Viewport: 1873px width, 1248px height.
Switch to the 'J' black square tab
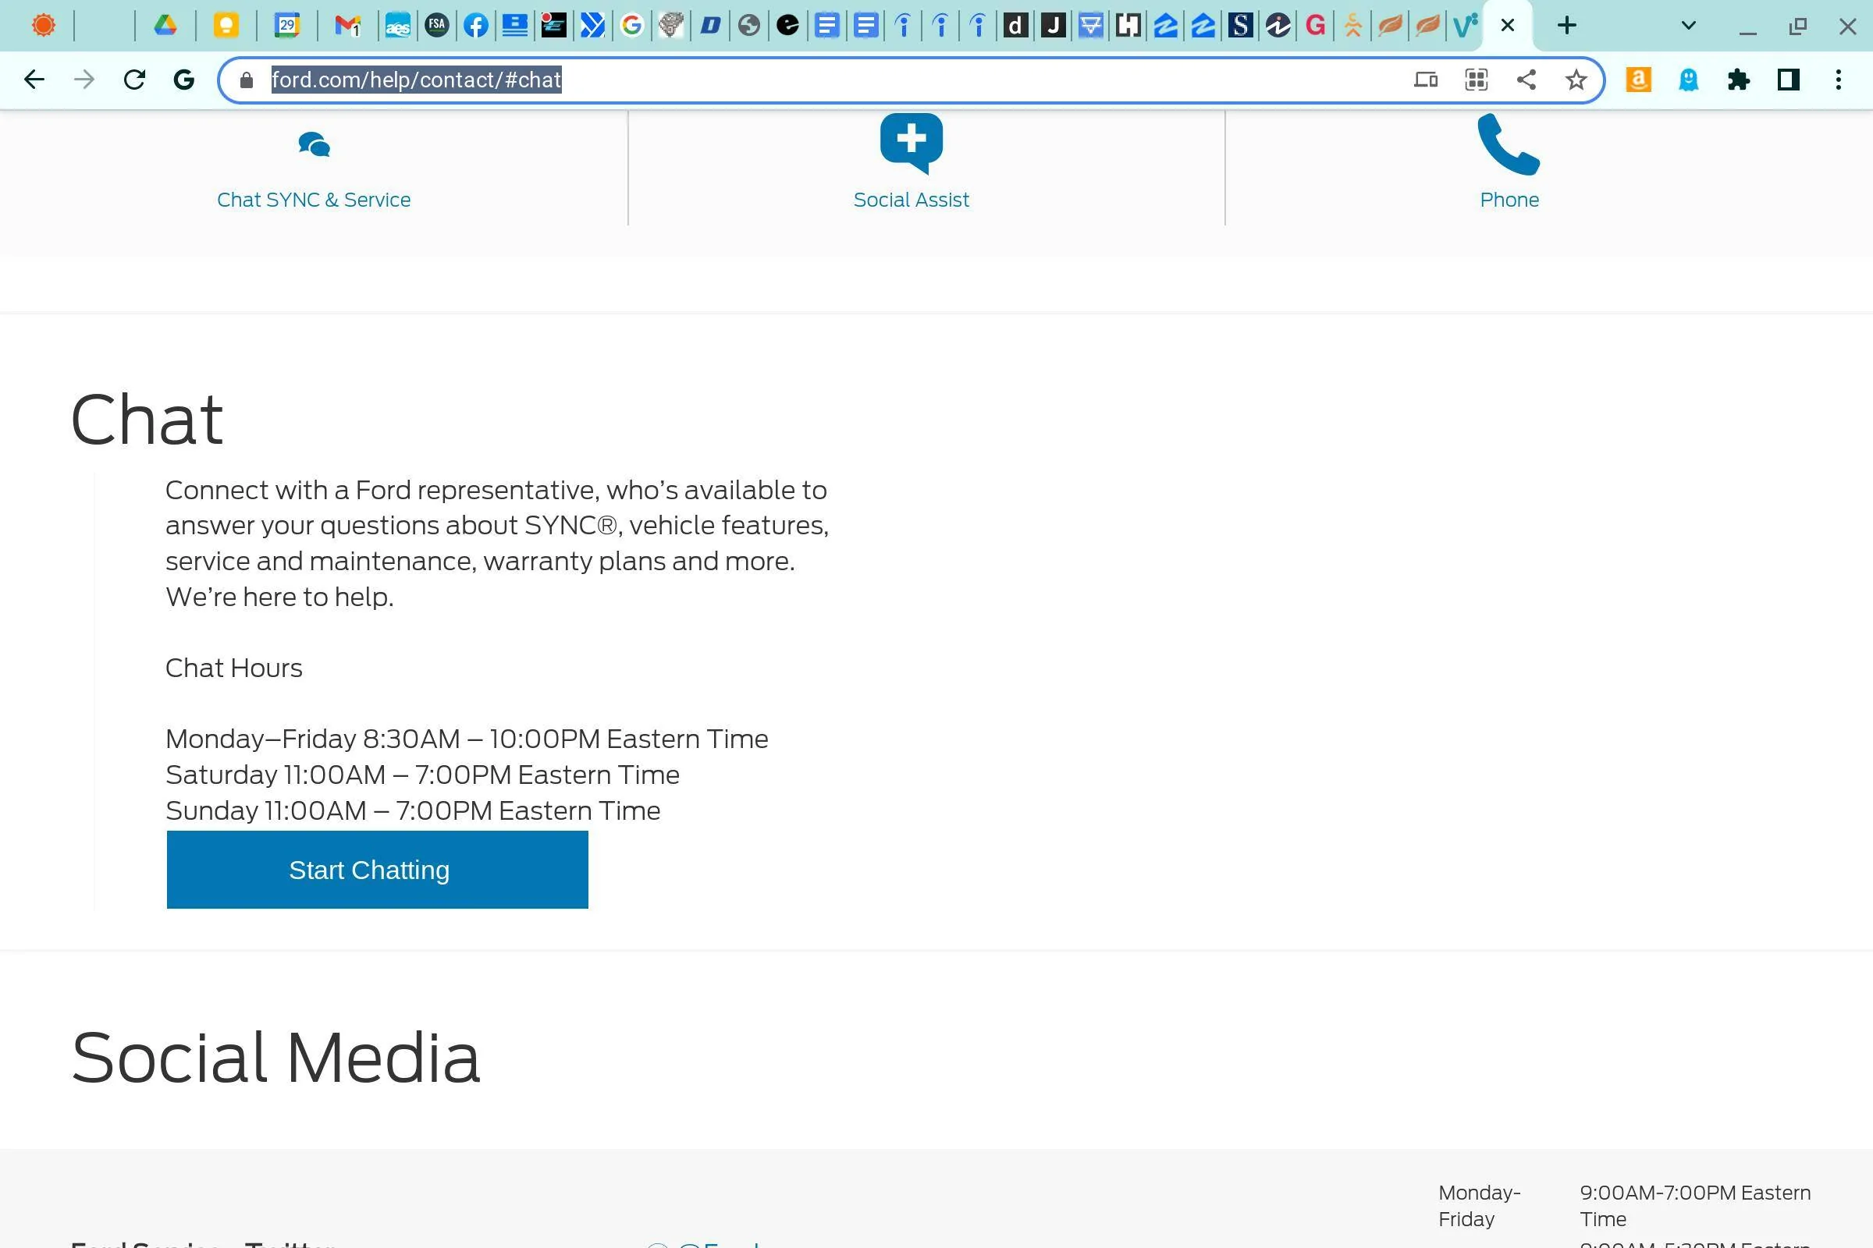[x=1053, y=26]
